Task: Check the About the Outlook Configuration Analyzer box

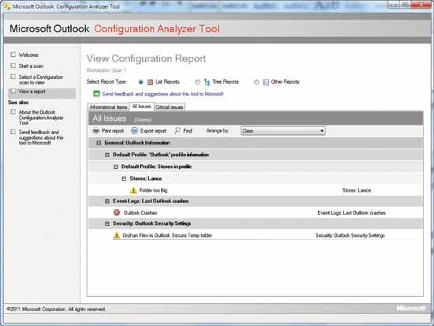Action: (13, 111)
